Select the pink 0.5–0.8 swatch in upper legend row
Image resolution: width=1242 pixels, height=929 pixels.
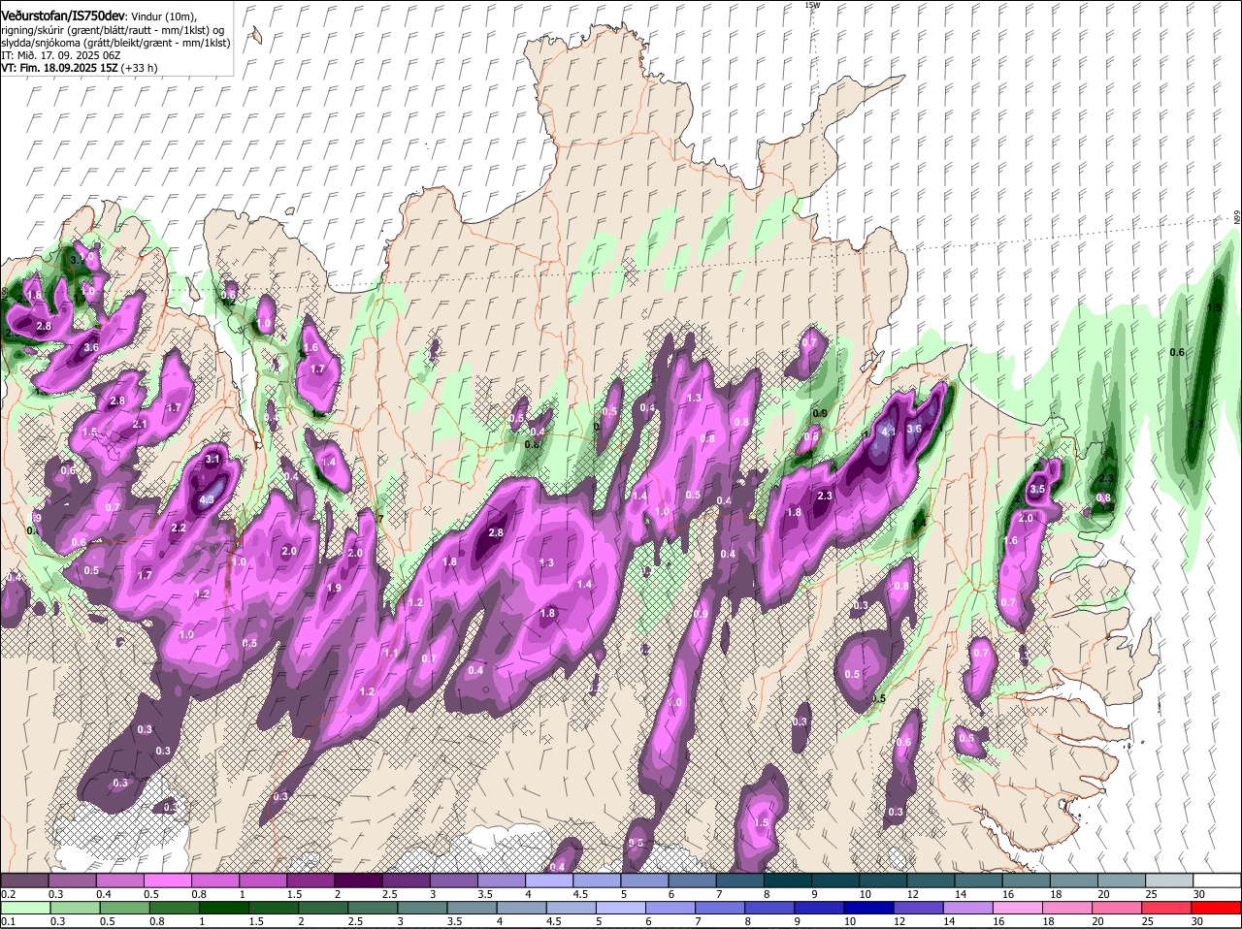(x=168, y=881)
